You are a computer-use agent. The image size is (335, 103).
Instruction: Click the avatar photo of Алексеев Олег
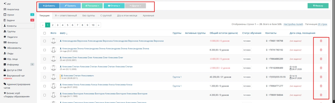coord(54,59)
